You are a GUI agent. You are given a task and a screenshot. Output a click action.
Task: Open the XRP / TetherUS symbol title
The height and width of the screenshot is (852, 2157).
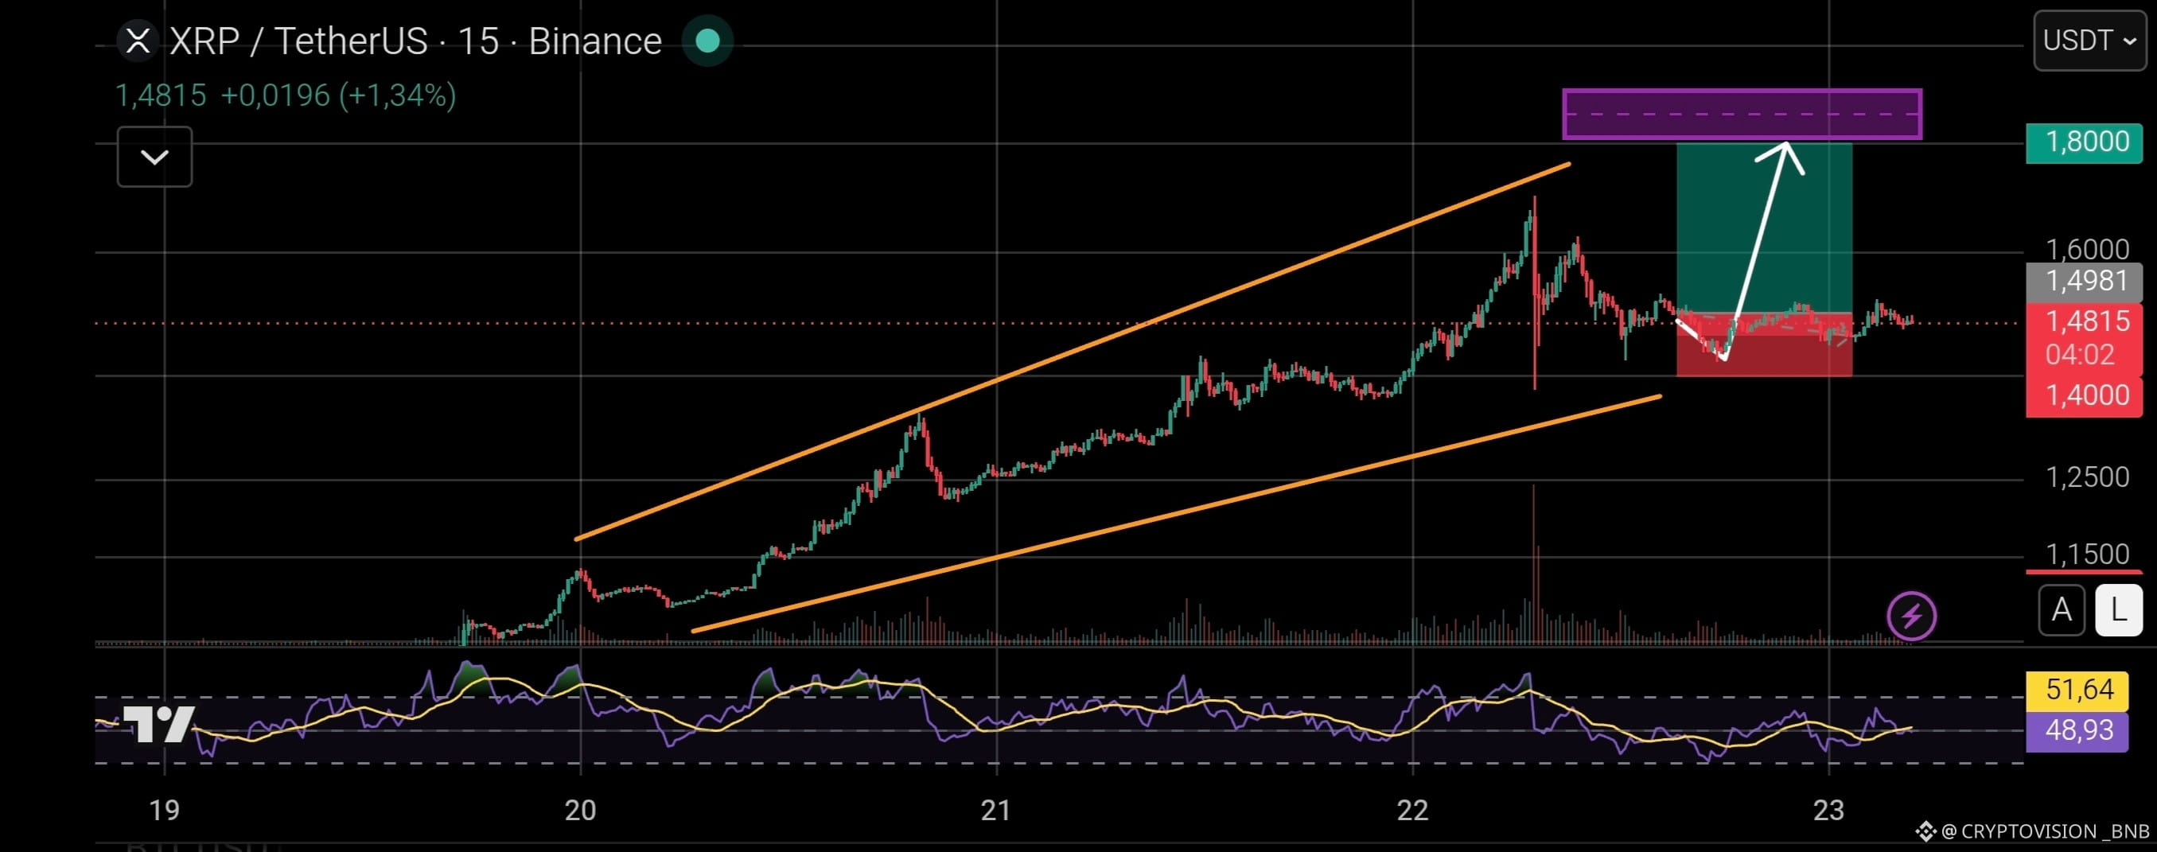tap(415, 41)
